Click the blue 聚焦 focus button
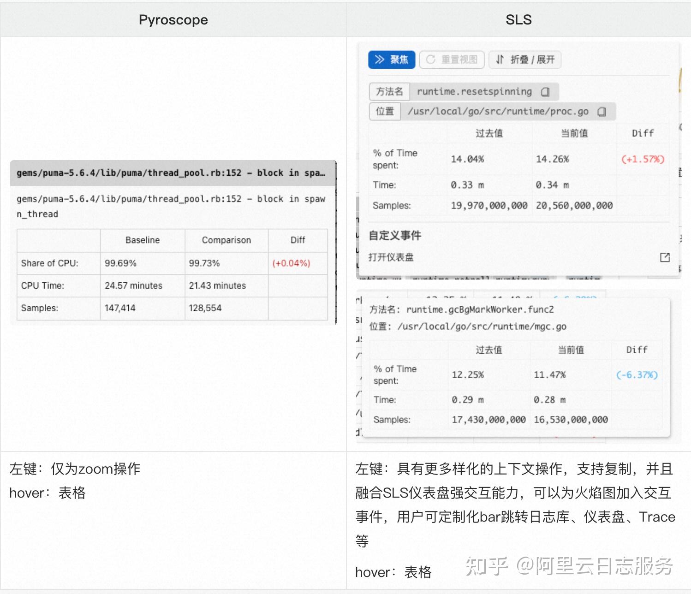691x594 pixels. (392, 59)
